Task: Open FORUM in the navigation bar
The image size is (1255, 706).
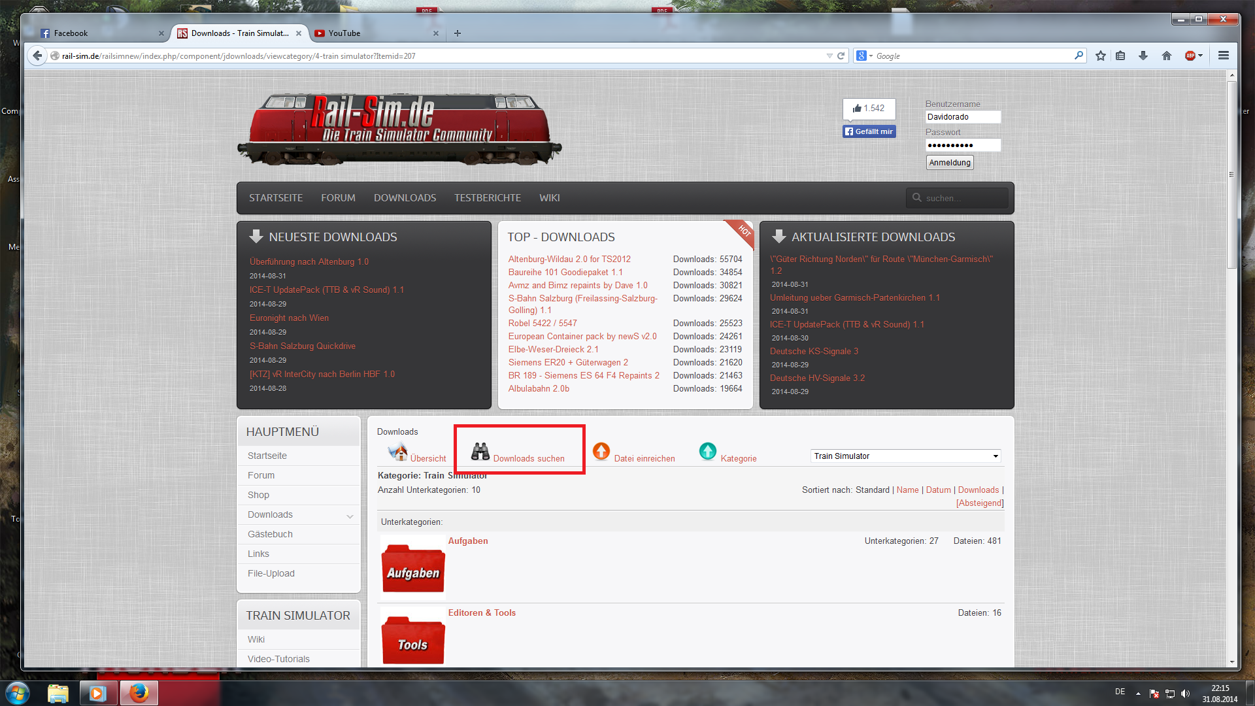Action: click(x=338, y=198)
